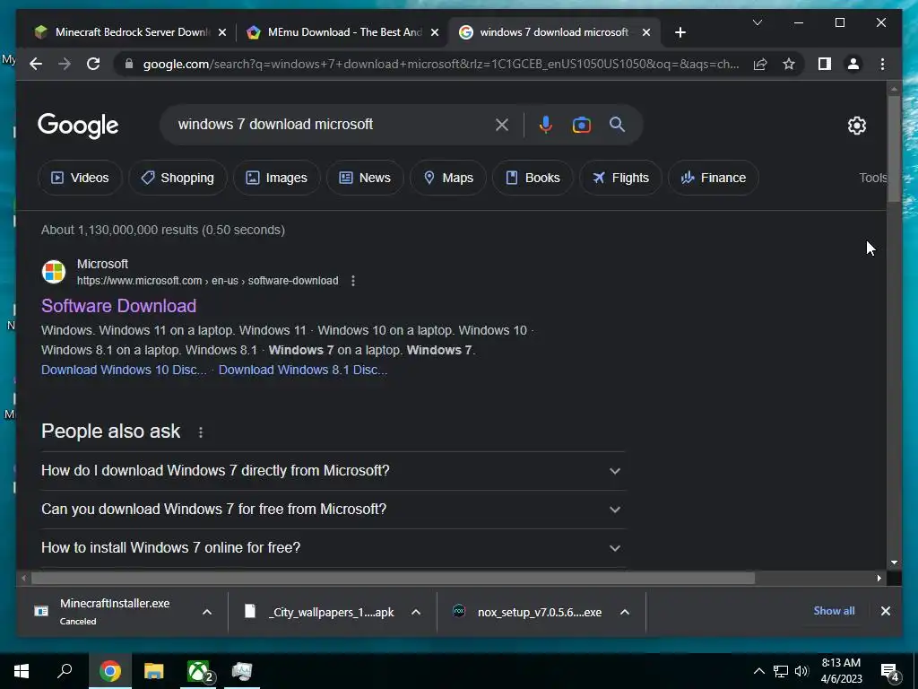The width and height of the screenshot is (918, 689).
Task: Click the Chrome address bar URL
Action: (441, 64)
